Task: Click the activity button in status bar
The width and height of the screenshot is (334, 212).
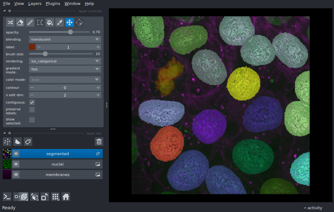Action: (313, 208)
